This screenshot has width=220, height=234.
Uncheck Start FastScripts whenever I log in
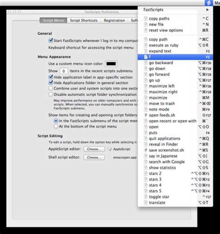[x=51, y=40]
